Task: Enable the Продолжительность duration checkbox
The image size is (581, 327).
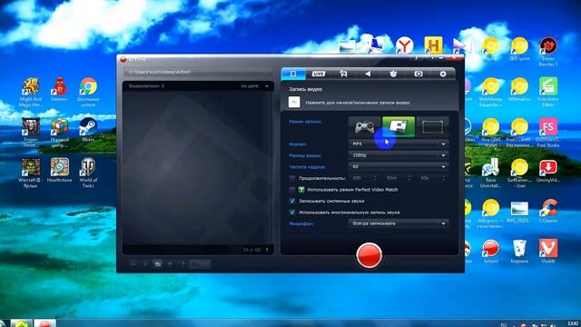Action: click(292, 178)
